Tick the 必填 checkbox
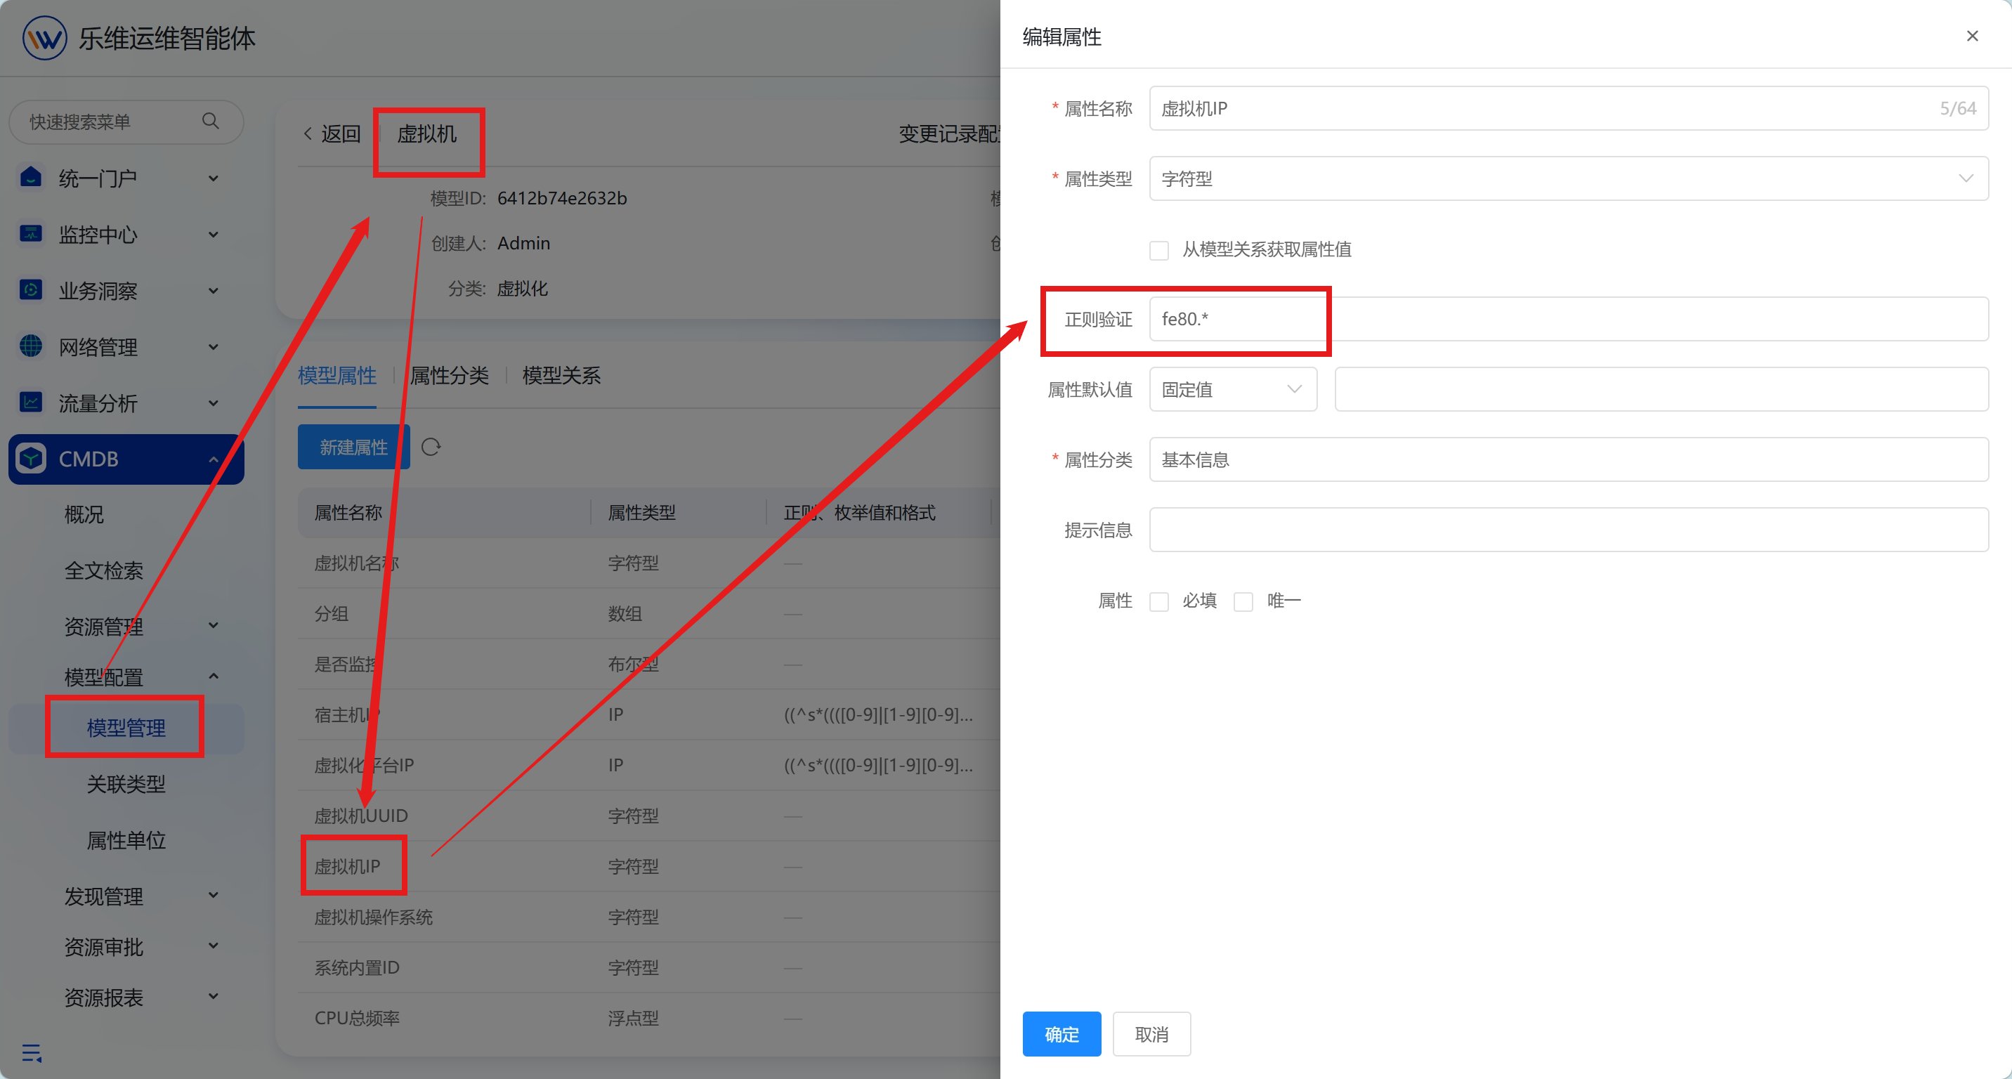This screenshot has width=2012, height=1079. 1159,601
